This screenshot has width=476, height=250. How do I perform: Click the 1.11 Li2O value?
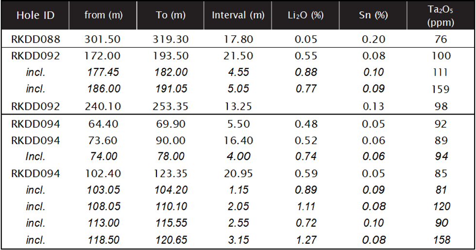click(x=305, y=206)
